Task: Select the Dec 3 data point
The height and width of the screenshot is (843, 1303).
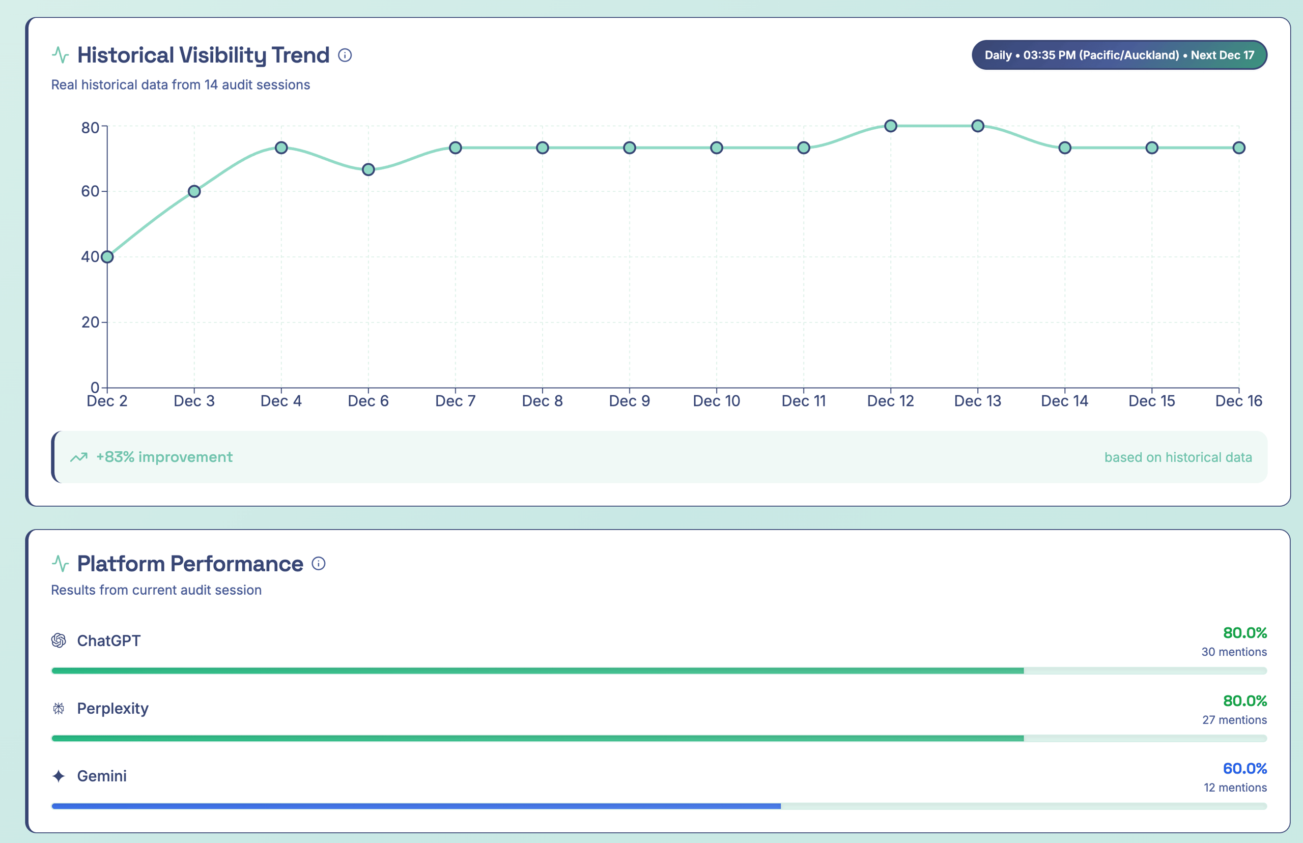Action: click(x=194, y=192)
